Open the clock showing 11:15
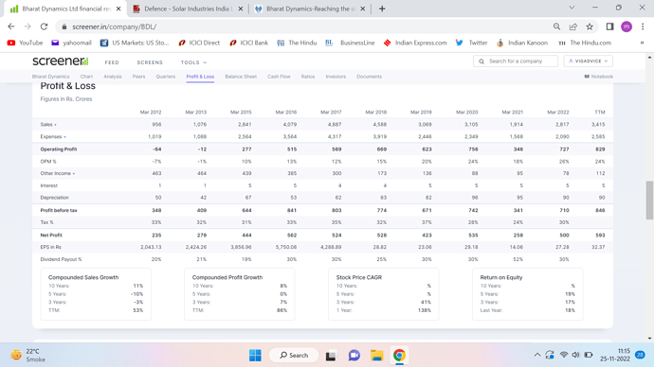 click(x=615, y=355)
